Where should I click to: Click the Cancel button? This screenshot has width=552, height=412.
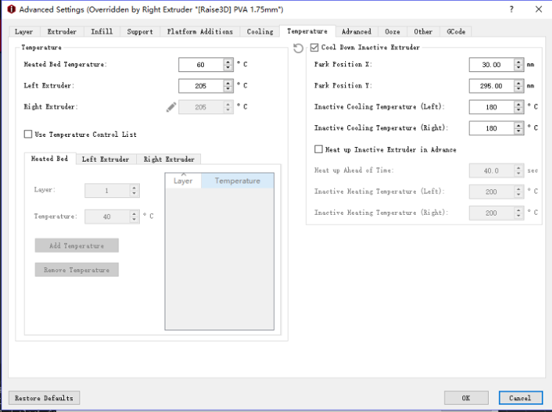(x=520, y=398)
